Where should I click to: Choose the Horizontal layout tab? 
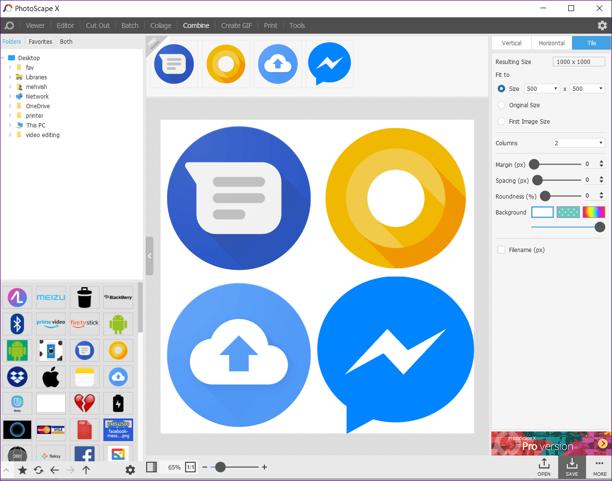551,43
